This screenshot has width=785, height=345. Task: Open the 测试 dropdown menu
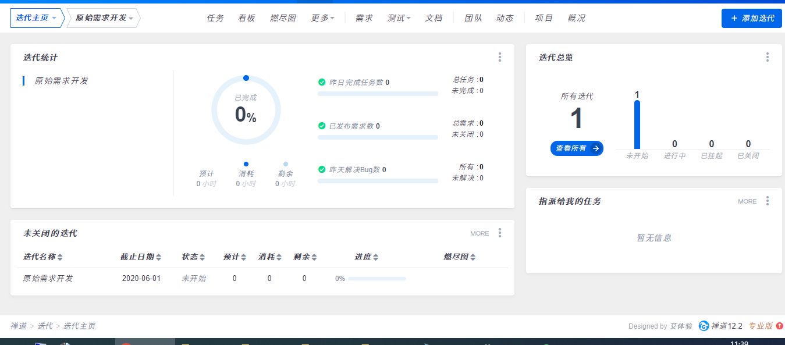pyautogui.click(x=399, y=18)
